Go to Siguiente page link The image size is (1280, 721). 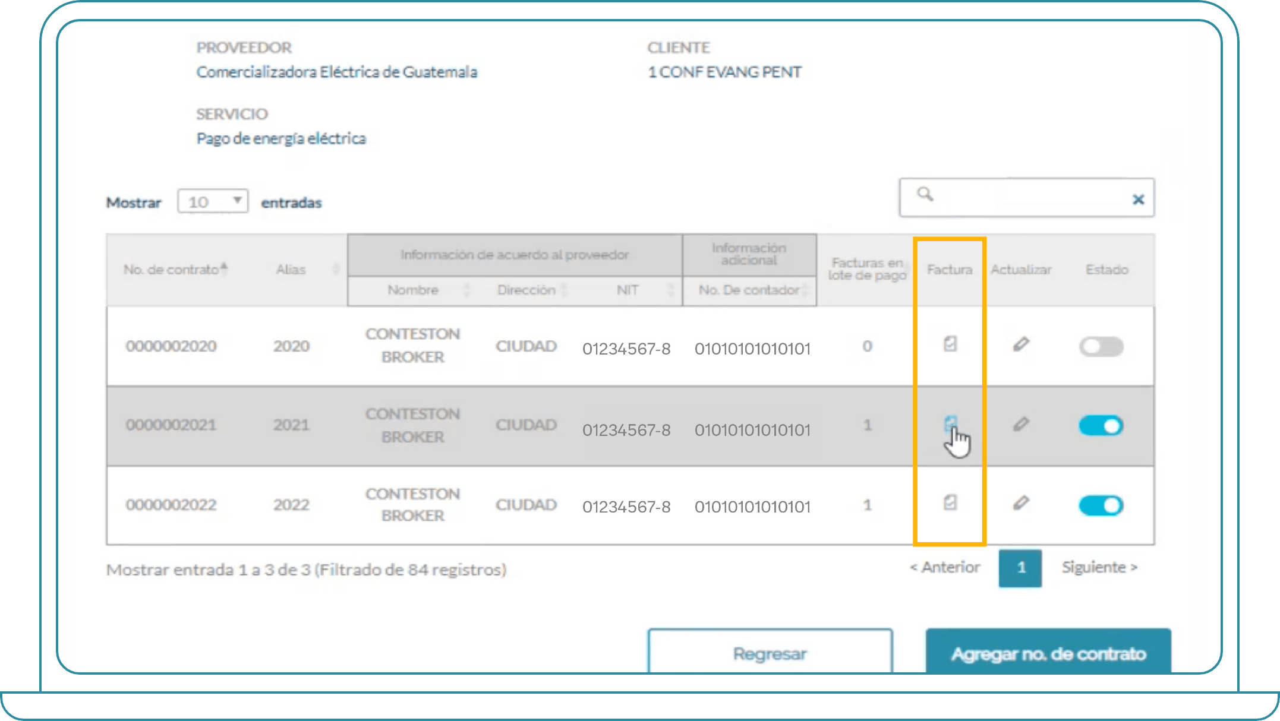coord(1099,567)
